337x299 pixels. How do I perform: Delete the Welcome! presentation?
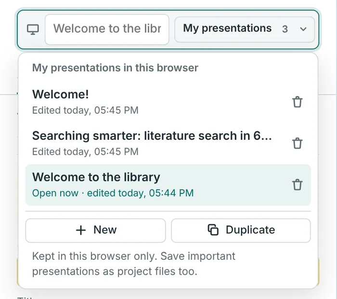[x=297, y=102]
